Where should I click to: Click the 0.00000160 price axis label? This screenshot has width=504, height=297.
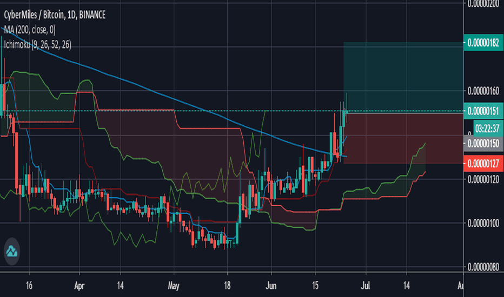click(x=483, y=91)
